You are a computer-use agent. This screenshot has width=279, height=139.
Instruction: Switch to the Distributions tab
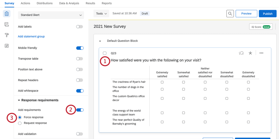coord(45,3)
